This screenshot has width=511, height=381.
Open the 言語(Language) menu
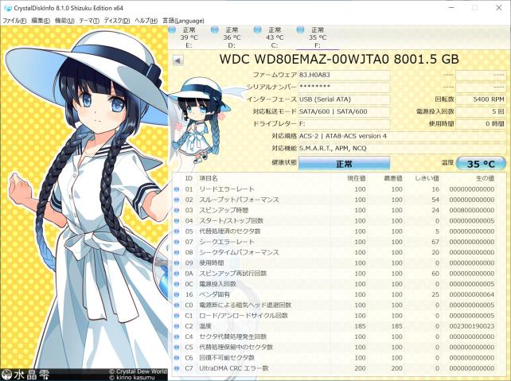pyautogui.click(x=183, y=21)
